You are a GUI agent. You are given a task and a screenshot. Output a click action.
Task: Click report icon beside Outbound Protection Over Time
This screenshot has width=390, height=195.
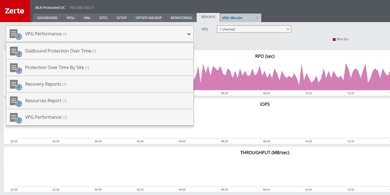point(15,51)
